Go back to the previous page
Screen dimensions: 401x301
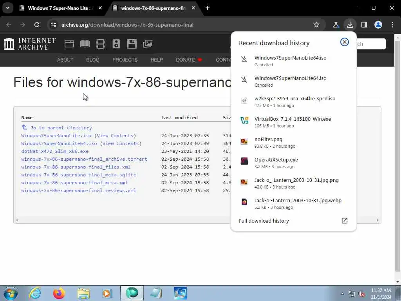coord(9,25)
